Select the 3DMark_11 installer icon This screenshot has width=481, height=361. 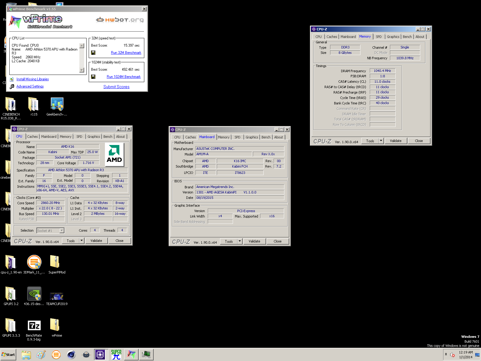pos(34,264)
